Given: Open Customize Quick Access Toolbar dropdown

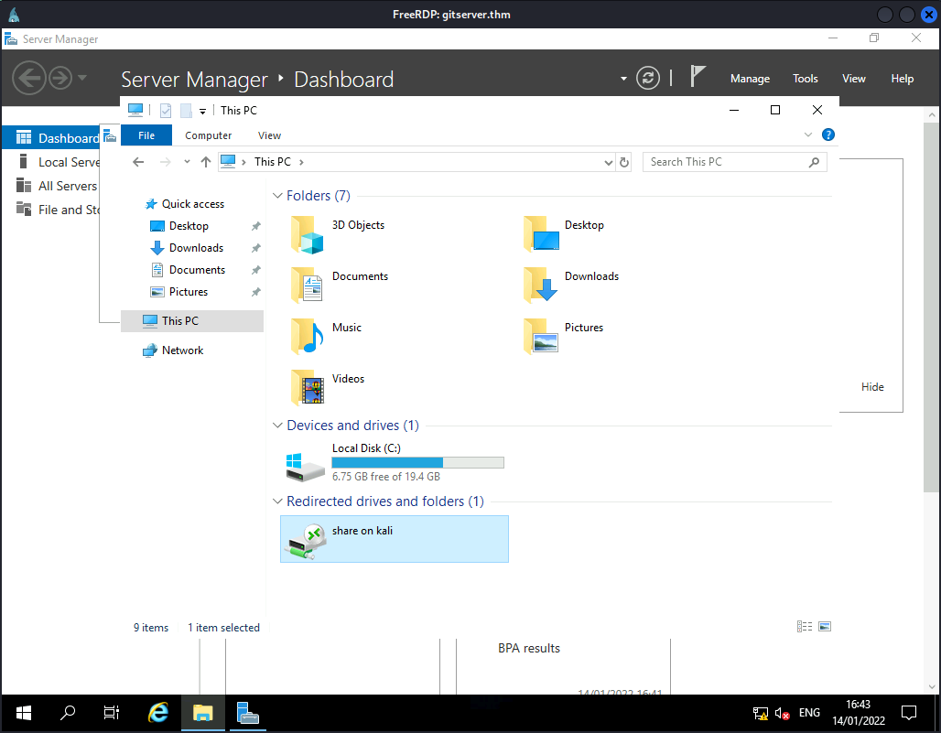Looking at the screenshot, I should coord(203,111).
